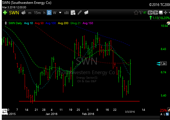Click the yellow SWN ticker symbol
170x120 pixels.
coord(14,13)
